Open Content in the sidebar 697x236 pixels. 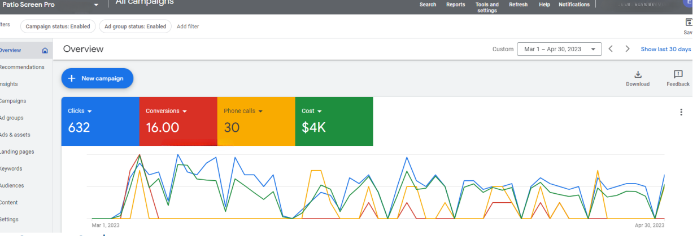(10, 202)
